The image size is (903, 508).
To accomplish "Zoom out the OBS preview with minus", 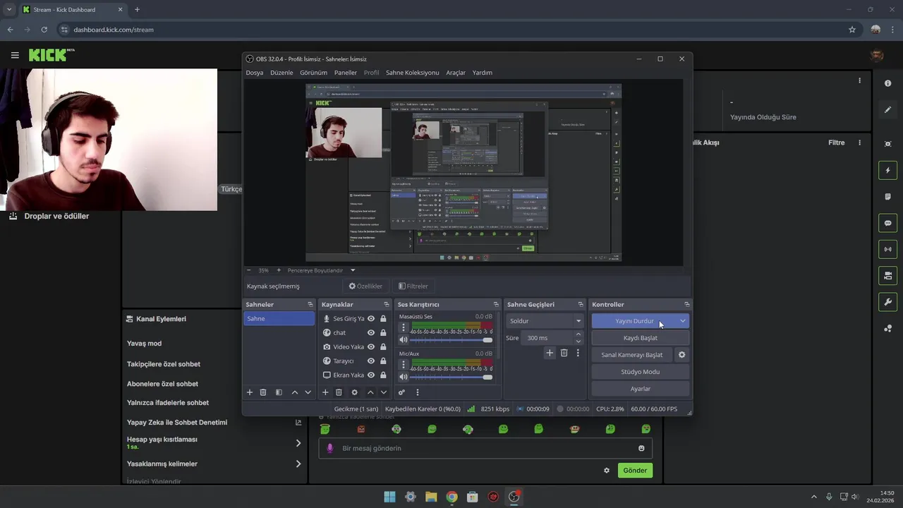I will tap(248, 270).
